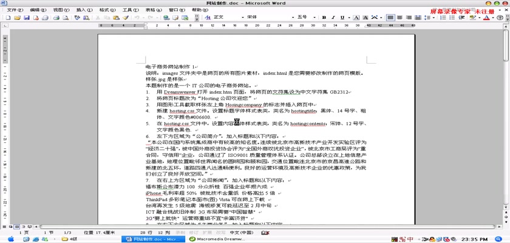Toggle character shading A icon

[x=365, y=17]
